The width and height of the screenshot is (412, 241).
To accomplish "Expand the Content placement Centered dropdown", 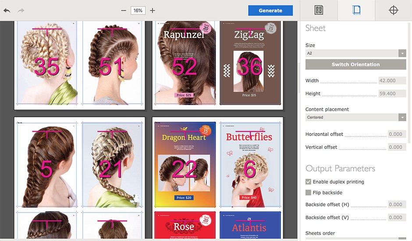I will pos(355,117).
